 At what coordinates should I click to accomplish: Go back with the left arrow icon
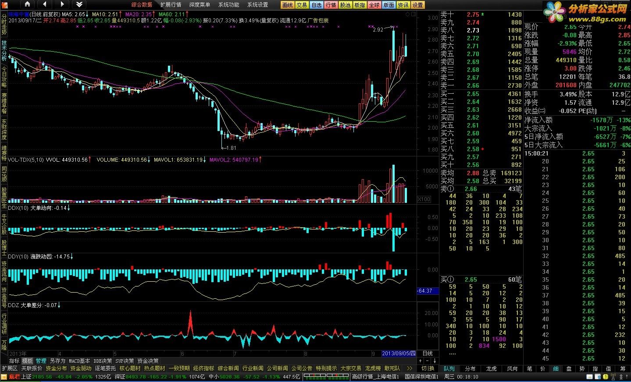coord(44,4)
